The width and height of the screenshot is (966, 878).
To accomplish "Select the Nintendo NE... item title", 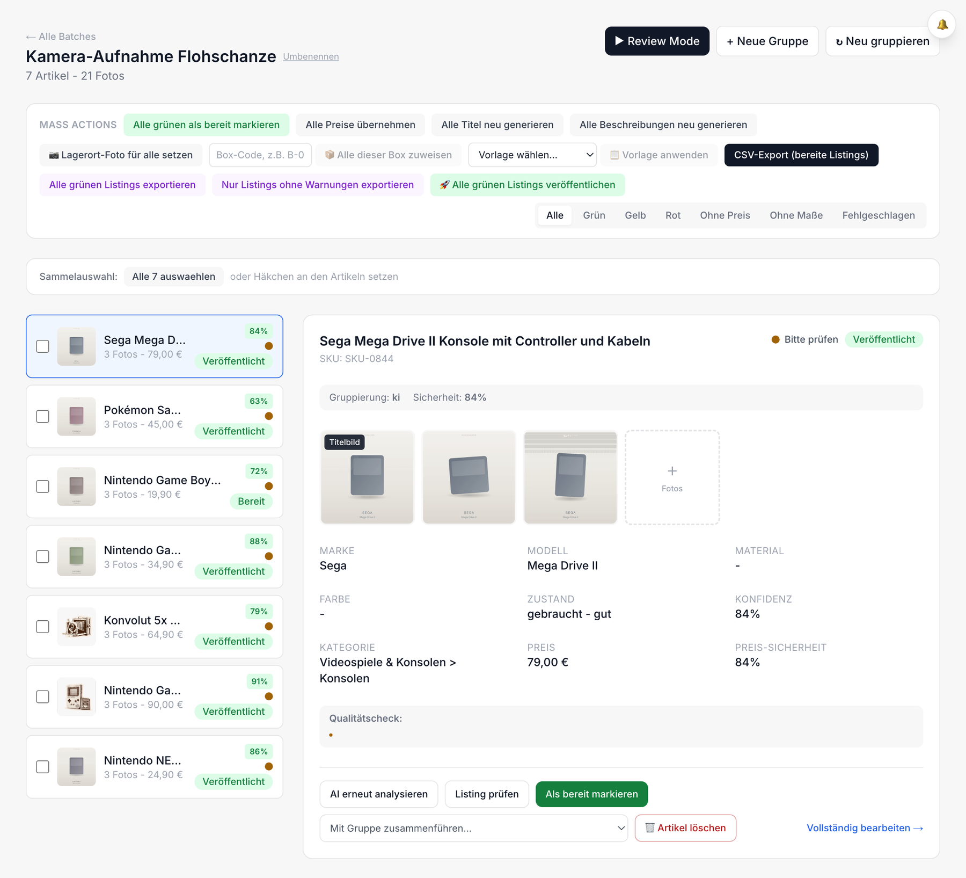I will [x=143, y=760].
